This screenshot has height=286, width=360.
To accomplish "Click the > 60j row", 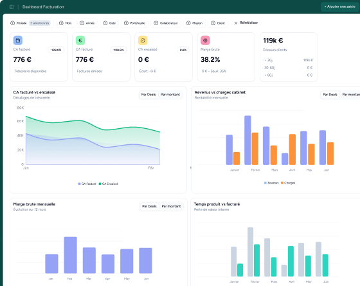I will point(289,75).
